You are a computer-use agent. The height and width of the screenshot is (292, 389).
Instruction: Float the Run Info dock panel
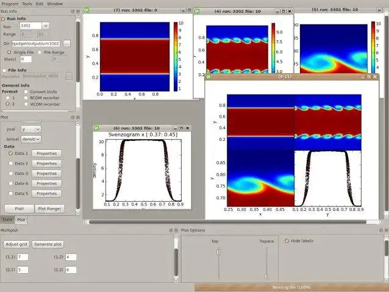[73, 12]
